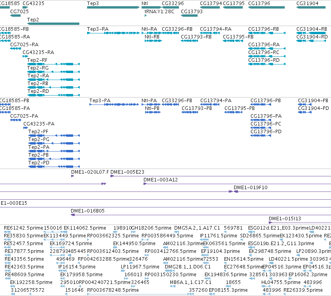
Task: Open EST GH18206.5prime
Action: pos(151,228)
